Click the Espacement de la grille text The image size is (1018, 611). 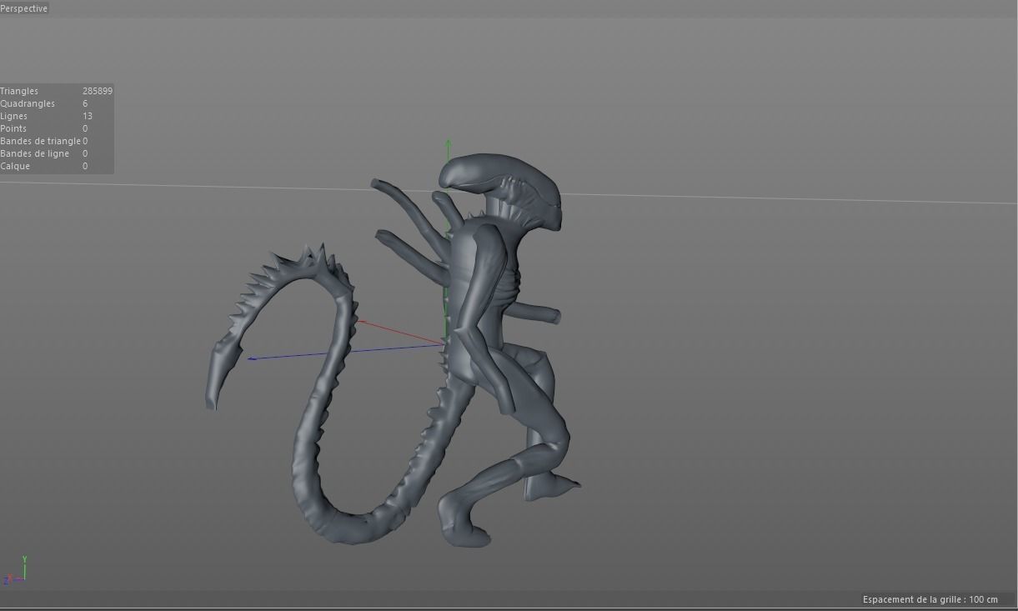coord(930,599)
